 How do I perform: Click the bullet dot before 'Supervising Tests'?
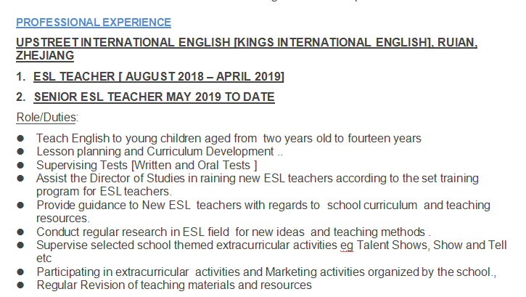pos(21,165)
